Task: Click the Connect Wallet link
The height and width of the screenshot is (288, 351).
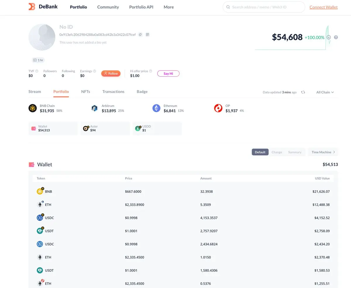Action: coord(324,7)
